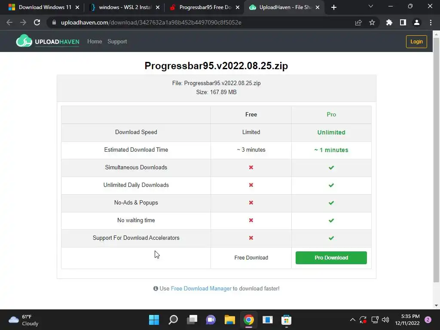This screenshot has height=330, width=440.
Task: Open the volume speaker tray icon
Action: [385, 320]
